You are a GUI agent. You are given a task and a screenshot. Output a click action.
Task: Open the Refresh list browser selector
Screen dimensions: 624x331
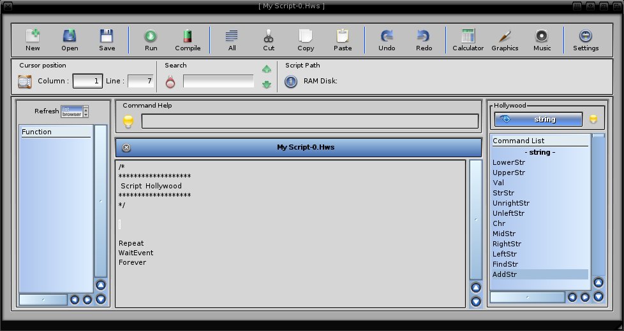coord(75,111)
